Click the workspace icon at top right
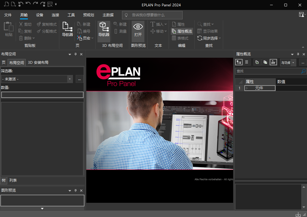 coord(301,15)
